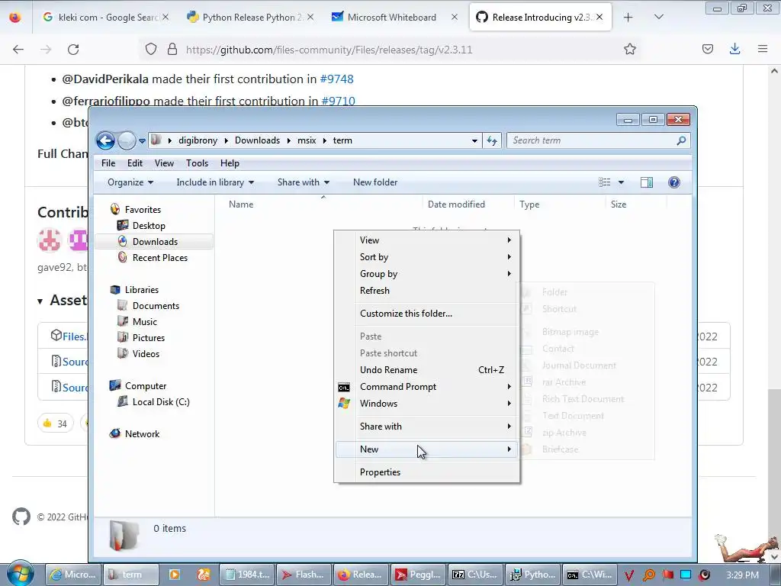781x586 pixels.
Task: Click the blue Help question mark icon
Action: [x=674, y=182]
